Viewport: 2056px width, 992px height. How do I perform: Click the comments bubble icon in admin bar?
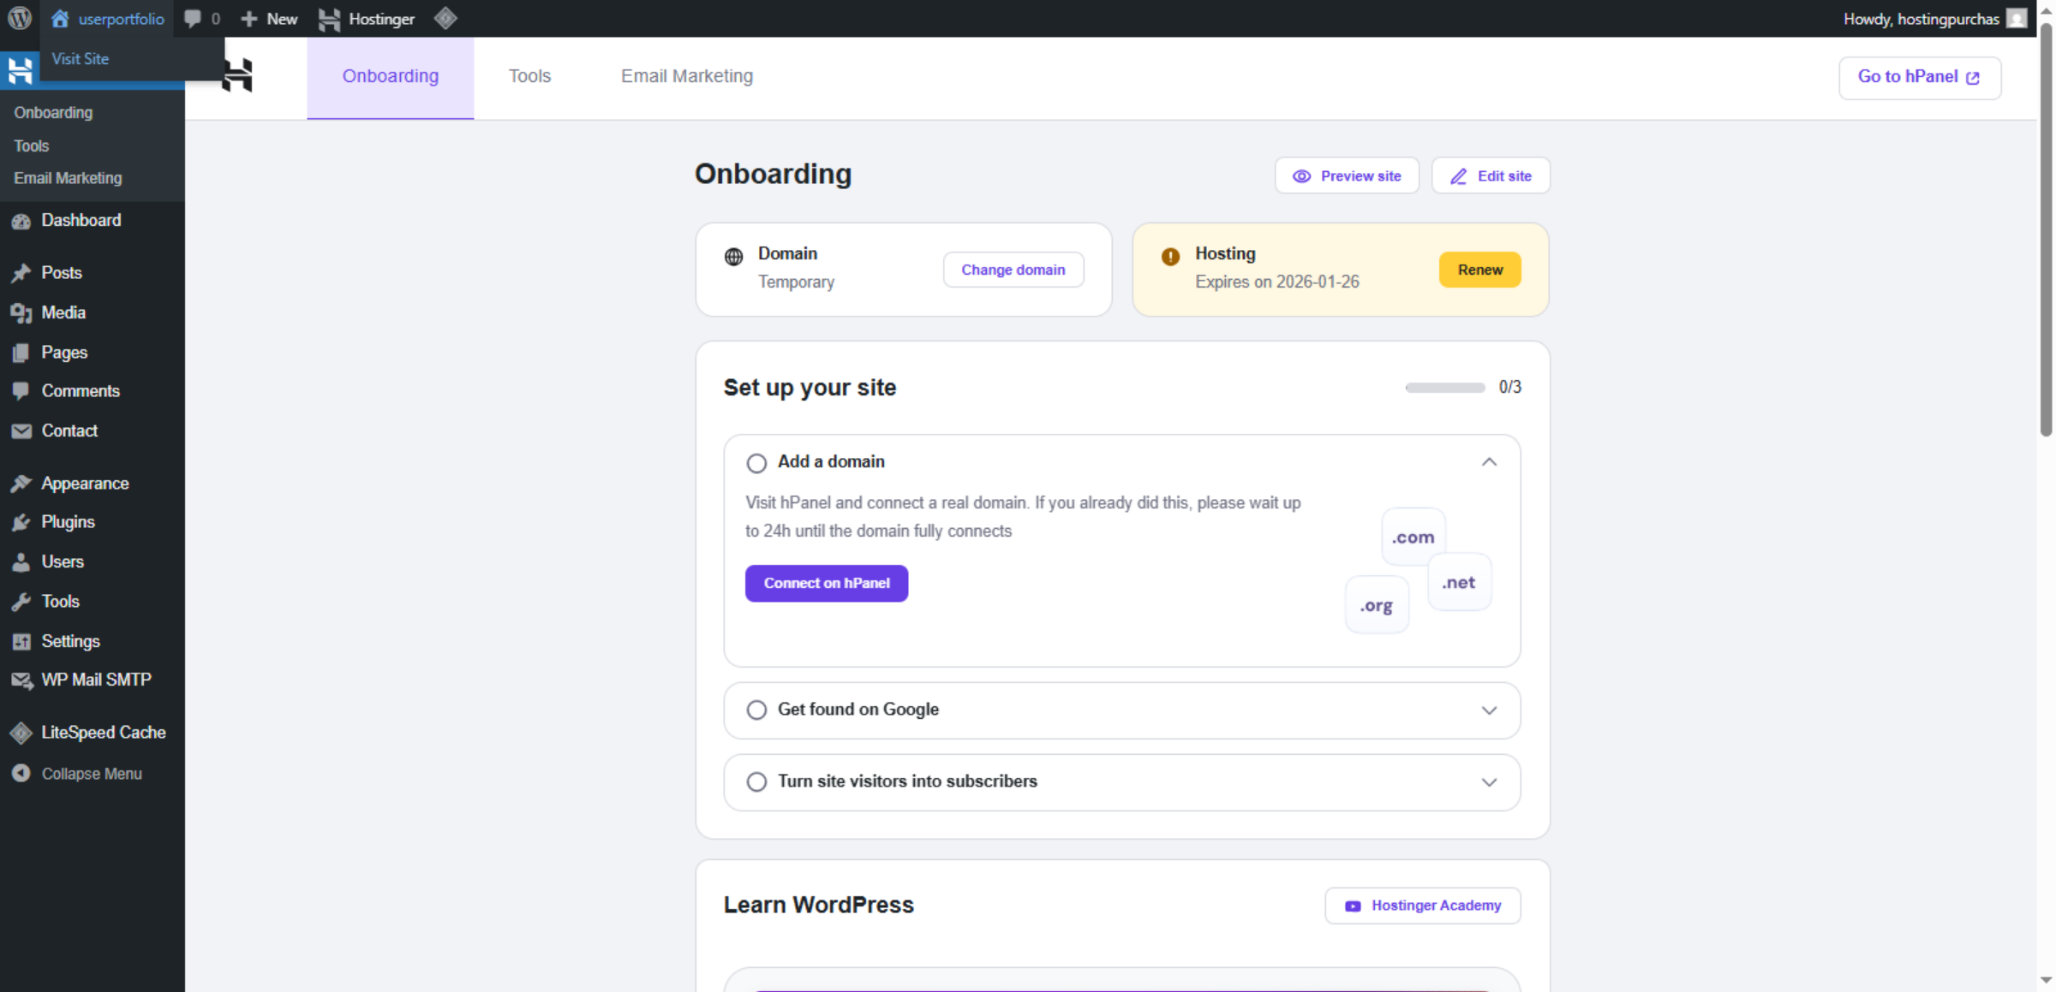[x=192, y=18]
